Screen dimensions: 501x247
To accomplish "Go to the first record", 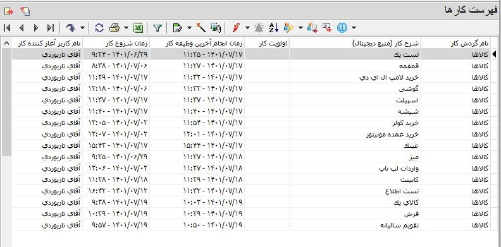I will (7, 28).
